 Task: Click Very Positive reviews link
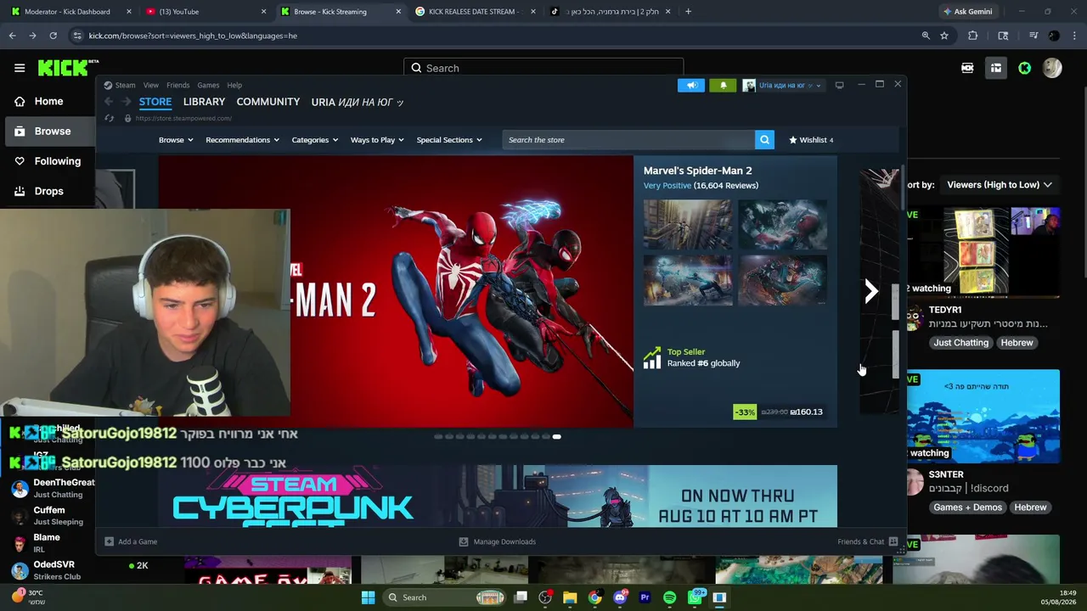click(667, 186)
